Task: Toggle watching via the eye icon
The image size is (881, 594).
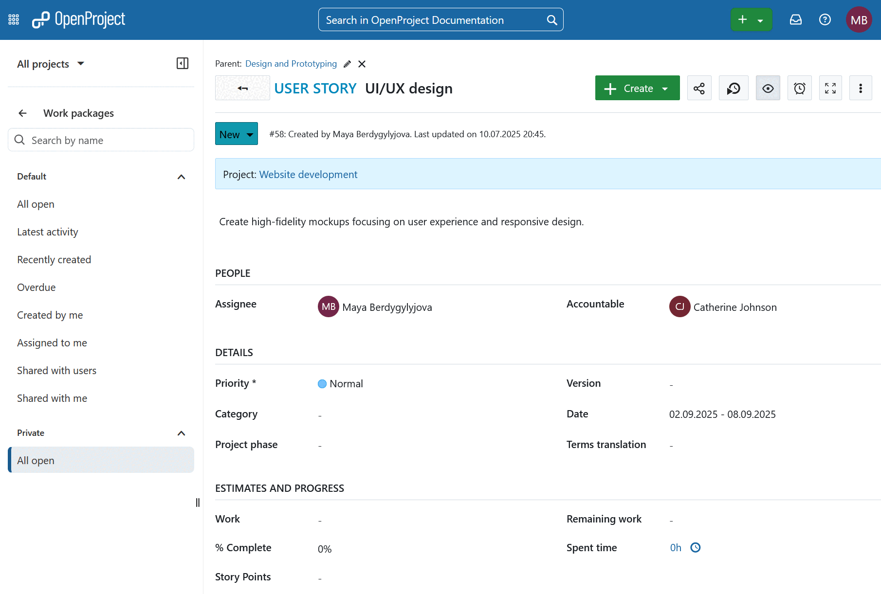Action: coord(768,88)
